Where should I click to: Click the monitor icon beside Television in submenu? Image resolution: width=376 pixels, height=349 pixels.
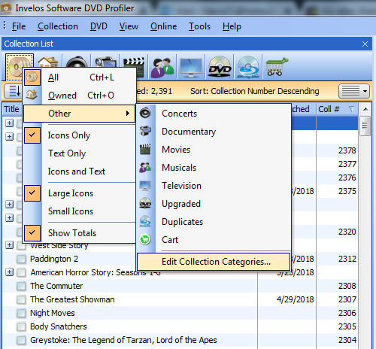[145, 186]
